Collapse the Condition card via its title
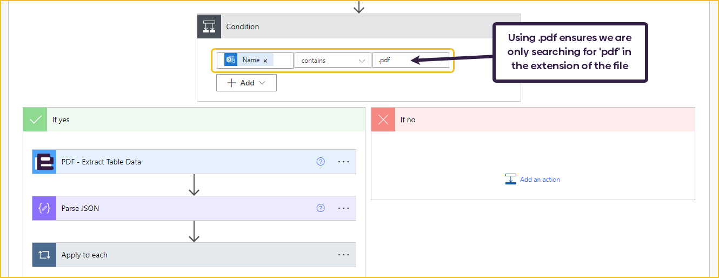Viewport: 719px width, 278px height. [242, 27]
